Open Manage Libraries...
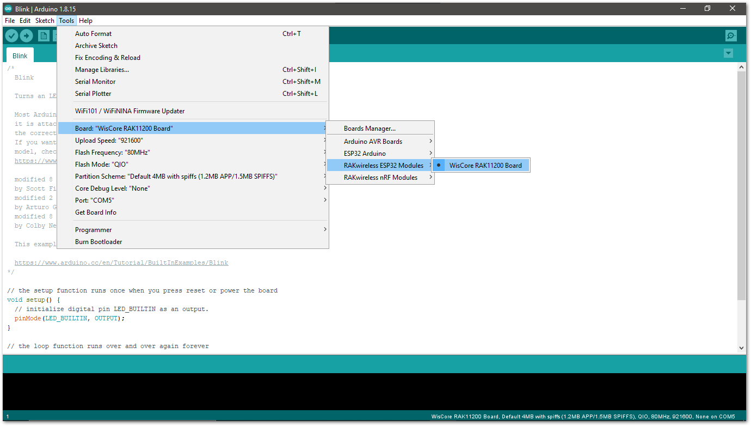 point(193,70)
